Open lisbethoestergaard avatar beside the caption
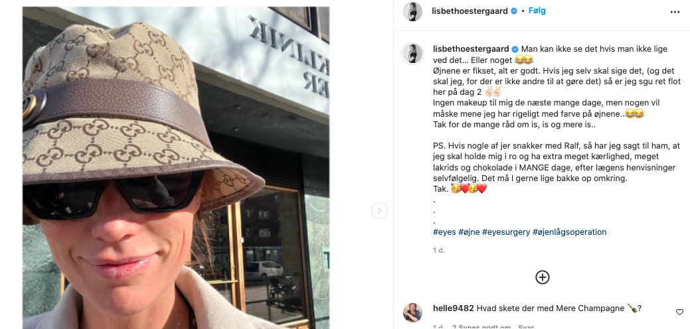This screenshot has height=329, width=690. tap(413, 54)
